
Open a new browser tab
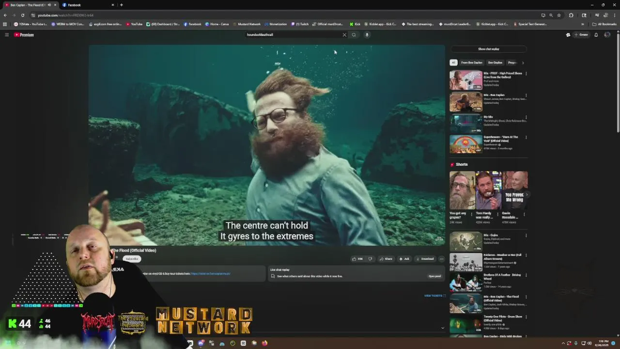[x=121, y=5]
